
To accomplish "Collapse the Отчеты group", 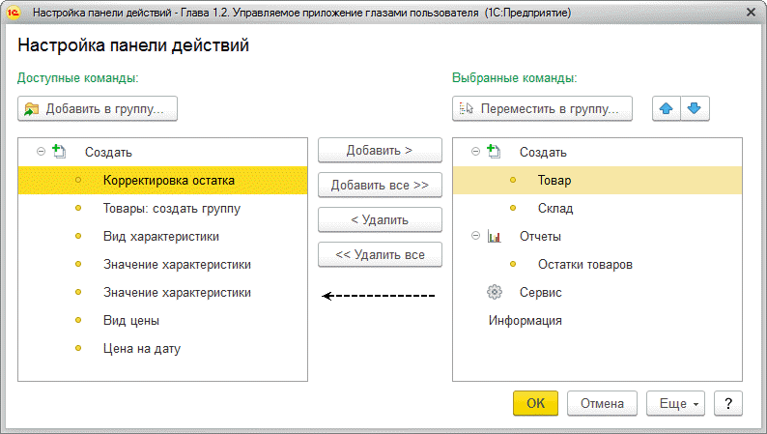I will [x=475, y=236].
